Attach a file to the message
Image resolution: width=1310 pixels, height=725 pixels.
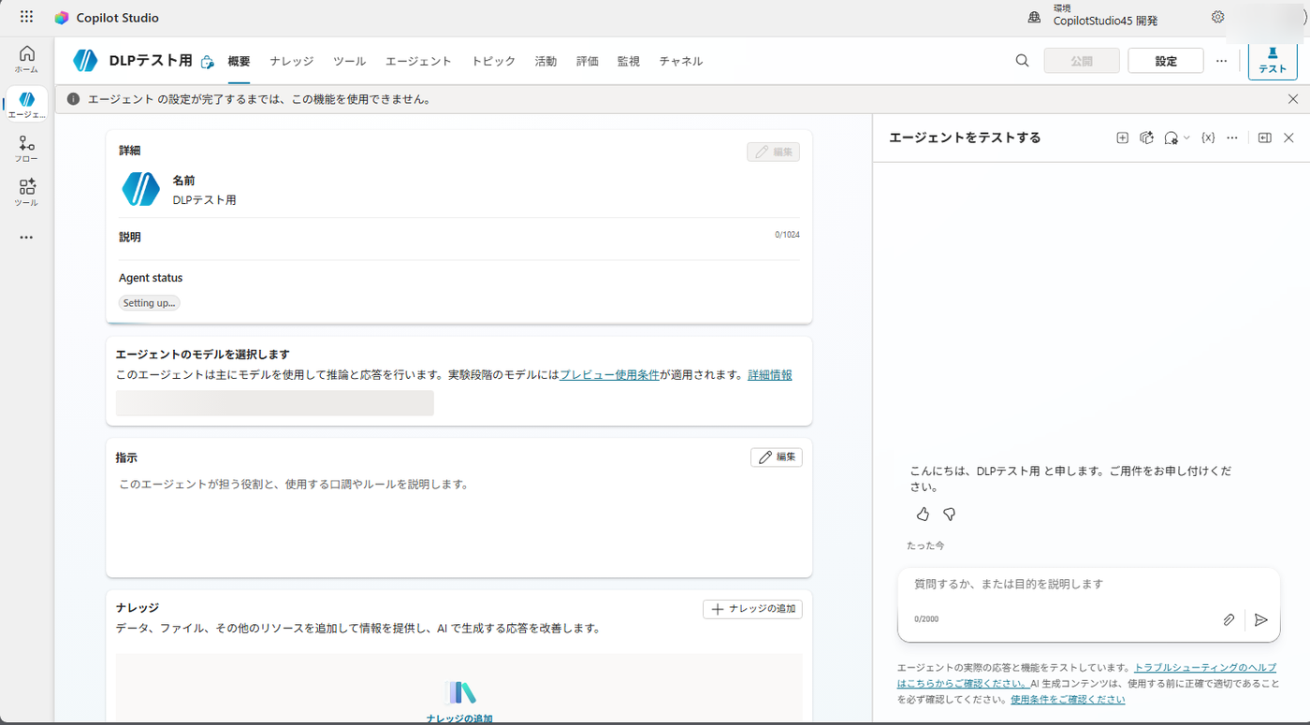(1229, 619)
